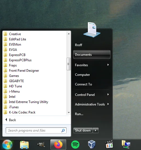Click the search magnifier icon

63,130
